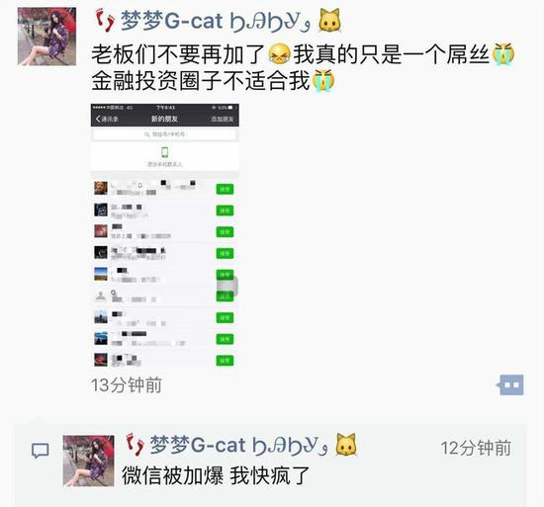Open the first friend request's avatar in list
Image resolution: width=544 pixels, height=507 pixels.
[101, 188]
